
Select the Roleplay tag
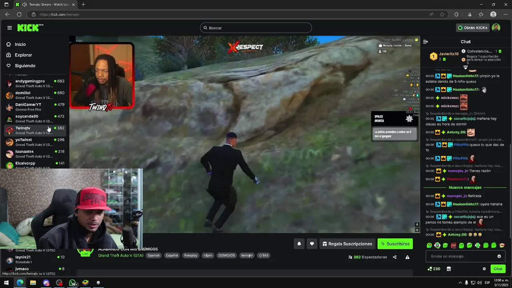pos(191,255)
